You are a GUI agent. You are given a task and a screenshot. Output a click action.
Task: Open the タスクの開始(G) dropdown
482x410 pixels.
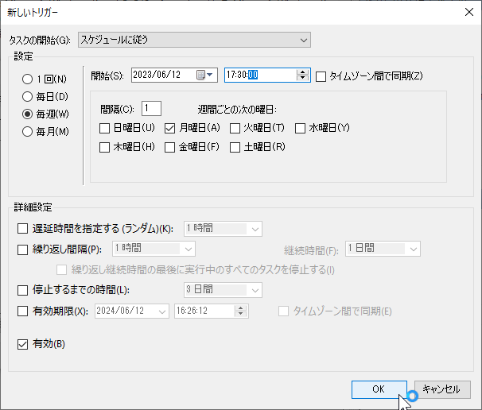point(194,40)
